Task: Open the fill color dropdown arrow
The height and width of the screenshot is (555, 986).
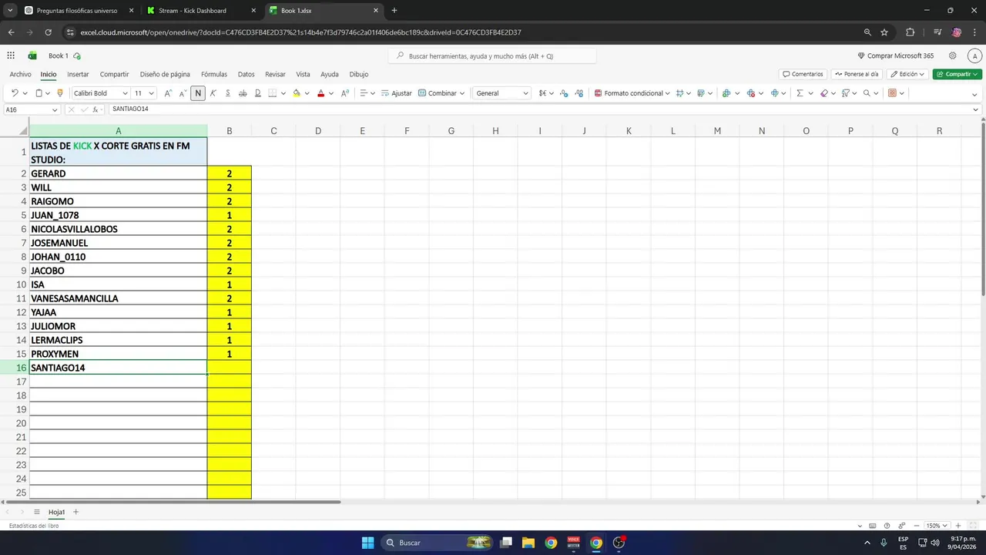Action: coord(307,93)
